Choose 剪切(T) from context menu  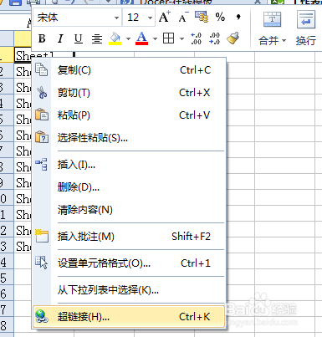(x=129, y=93)
